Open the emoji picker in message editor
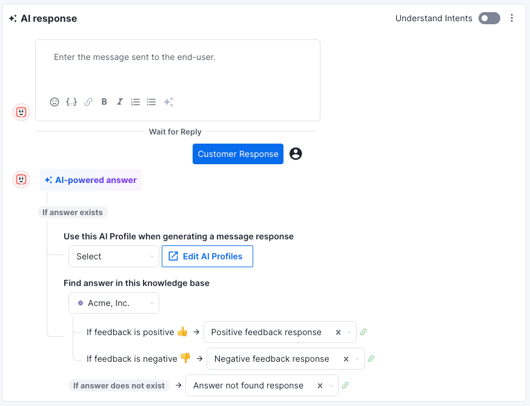This screenshot has height=406, width=530. [x=55, y=102]
